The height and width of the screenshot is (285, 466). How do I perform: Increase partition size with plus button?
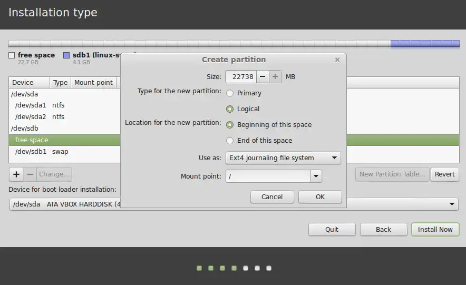pyautogui.click(x=275, y=76)
